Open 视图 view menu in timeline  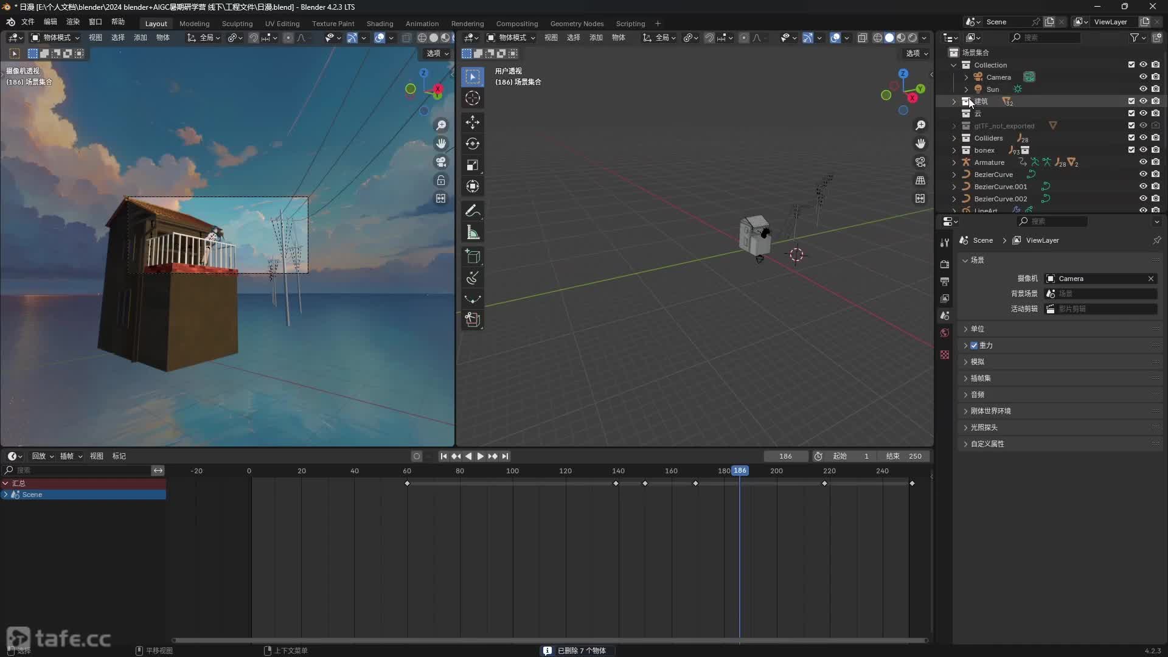point(96,456)
